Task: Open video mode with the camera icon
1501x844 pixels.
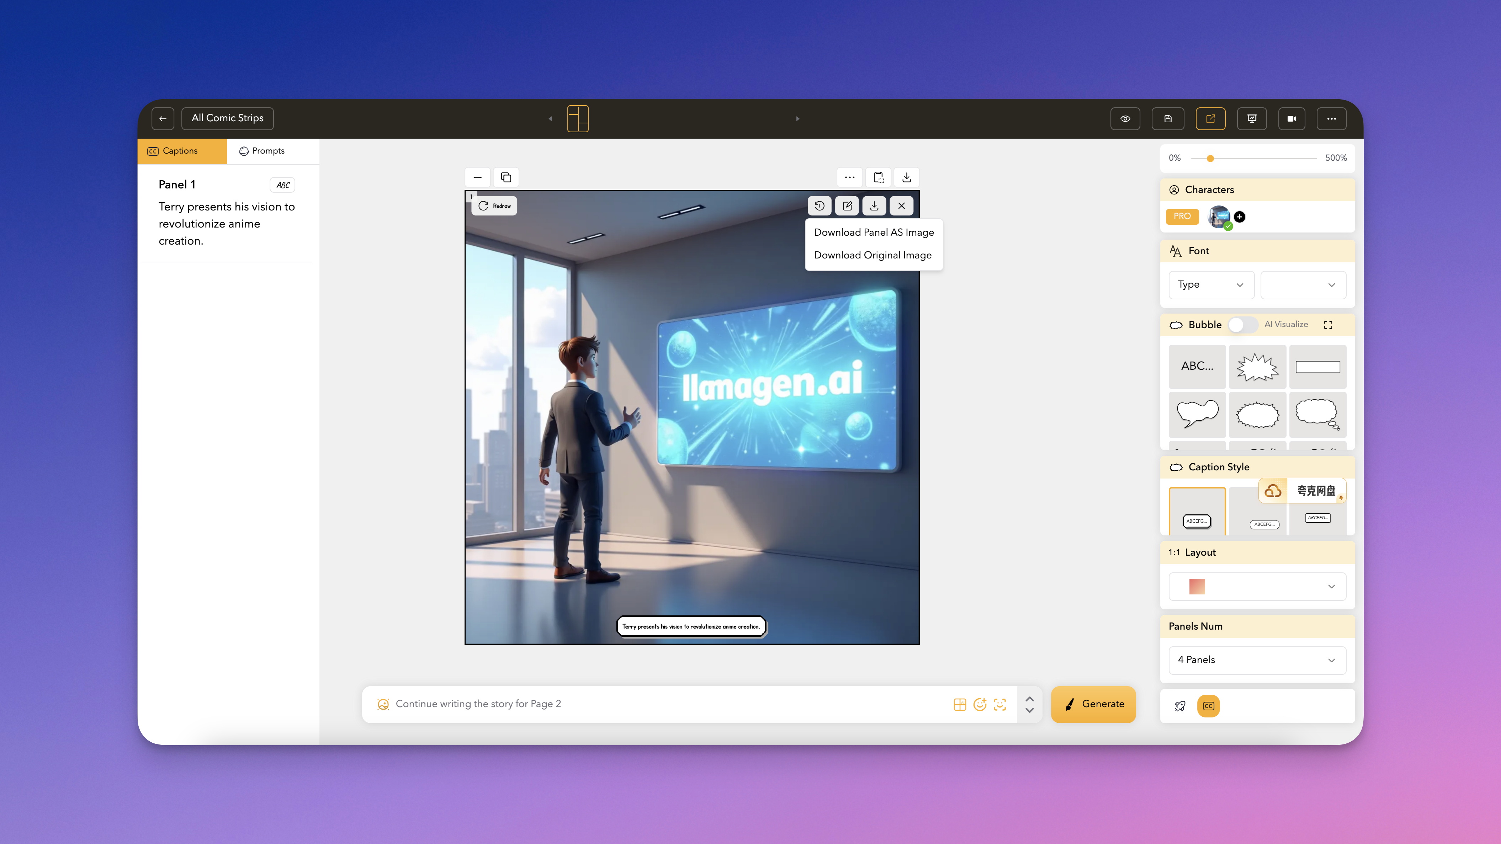Action: click(1291, 118)
